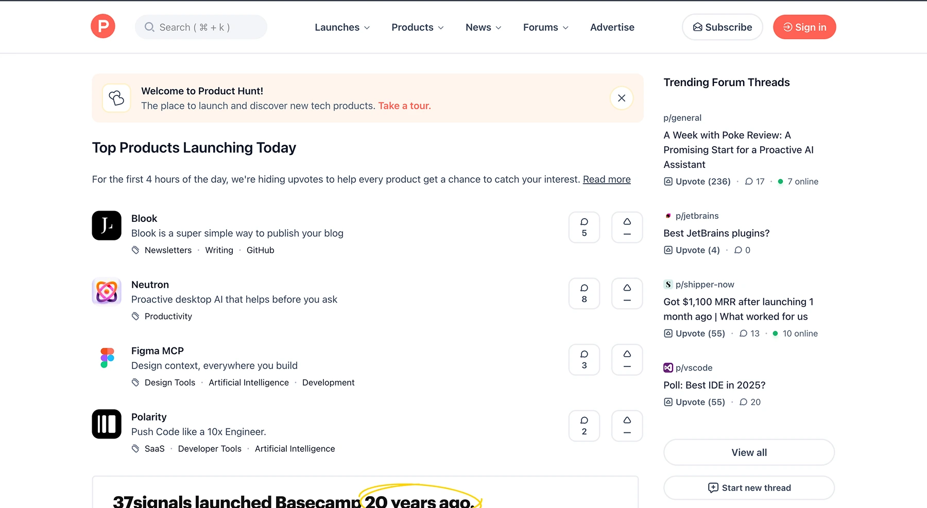This screenshot has height=508, width=927.
Task: Click the search magnifier icon
Action: point(149,27)
